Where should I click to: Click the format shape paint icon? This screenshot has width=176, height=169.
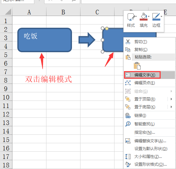(128, 164)
